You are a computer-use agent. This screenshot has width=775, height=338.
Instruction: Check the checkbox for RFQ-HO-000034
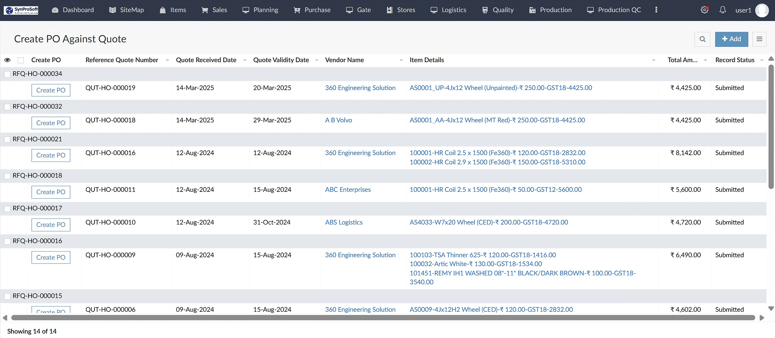[x=7, y=74]
